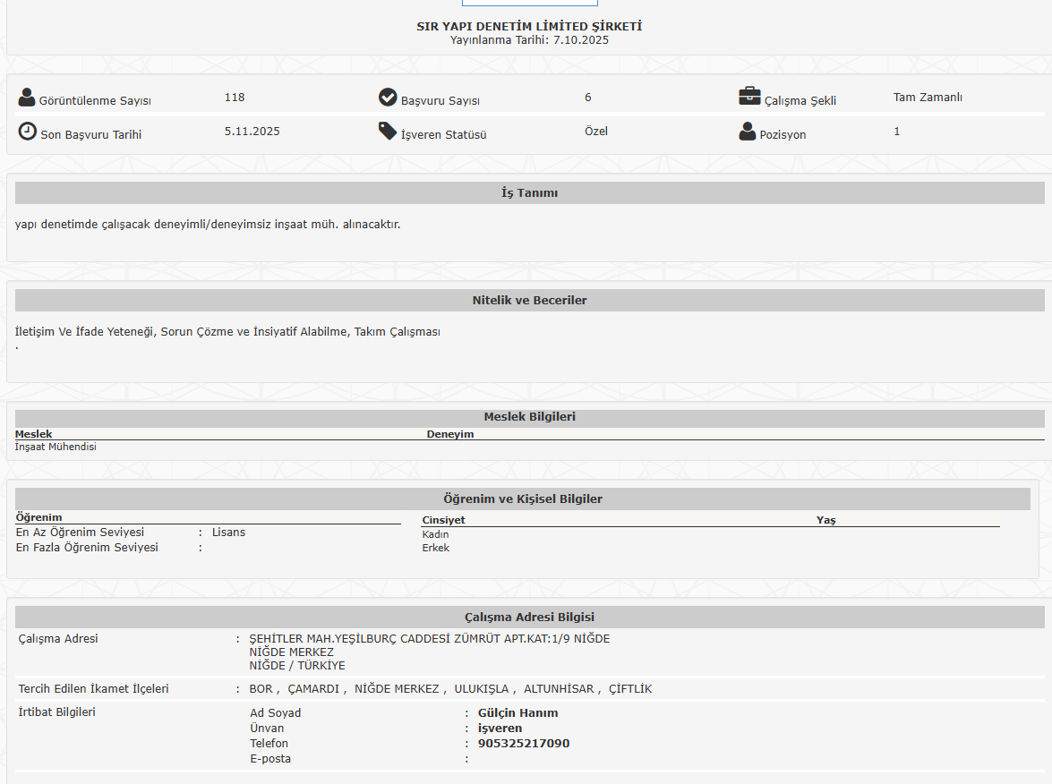Image resolution: width=1052 pixels, height=784 pixels.
Task: Click the Tam Zamanlı work type value
Action: click(x=928, y=98)
